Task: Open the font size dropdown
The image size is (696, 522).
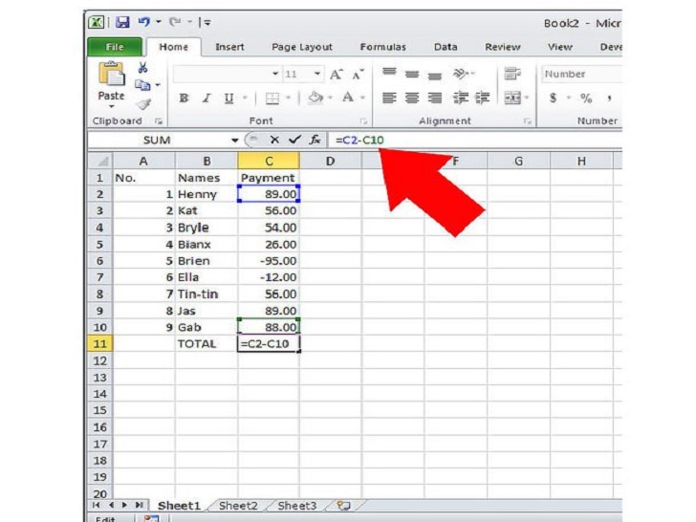Action: click(317, 74)
